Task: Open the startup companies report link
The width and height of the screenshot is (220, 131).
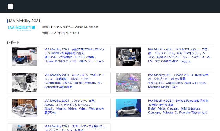Action: pyautogui.click(x=75, y=128)
